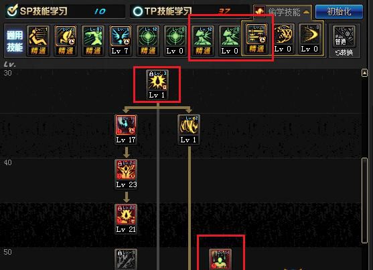This screenshot has width=373, height=270.
Task: Toggle the 普通 转换 switch button
Action: click(x=344, y=41)
